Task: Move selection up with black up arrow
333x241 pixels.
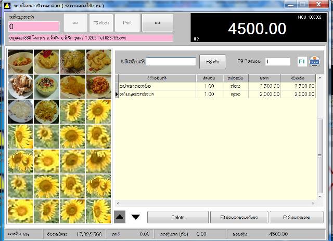Action: click(x=120, y=217)
